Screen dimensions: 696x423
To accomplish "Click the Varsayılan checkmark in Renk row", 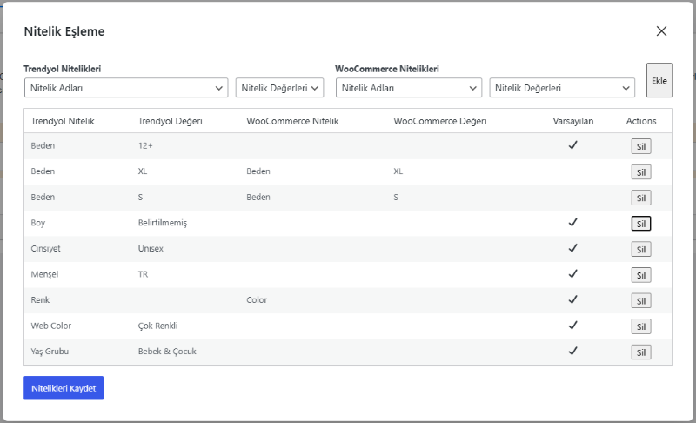I will click(573, 299).
